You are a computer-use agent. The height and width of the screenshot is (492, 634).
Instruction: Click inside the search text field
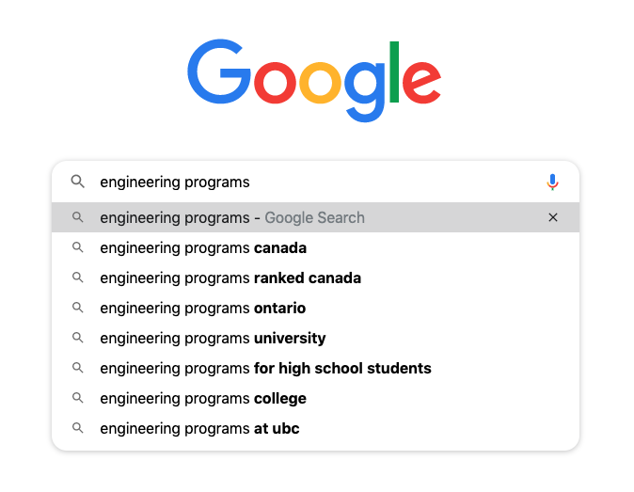[x=315, y=182]
